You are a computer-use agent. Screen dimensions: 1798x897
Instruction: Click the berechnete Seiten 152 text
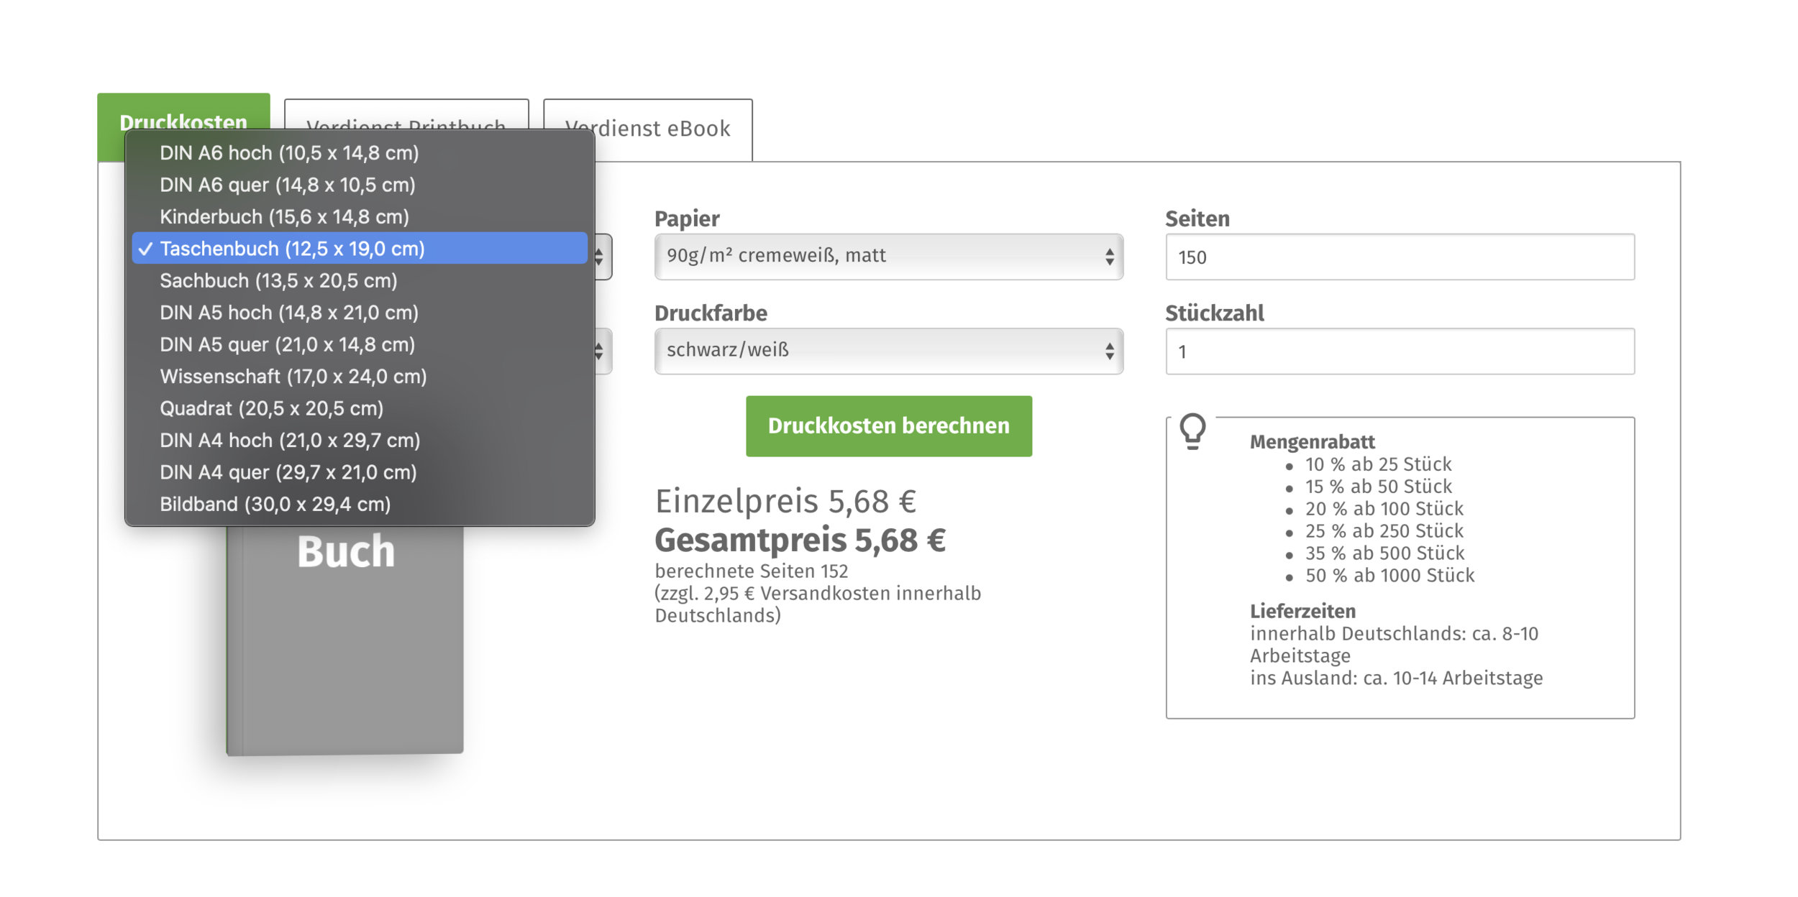pyautogui.click(x=752, y=571)
